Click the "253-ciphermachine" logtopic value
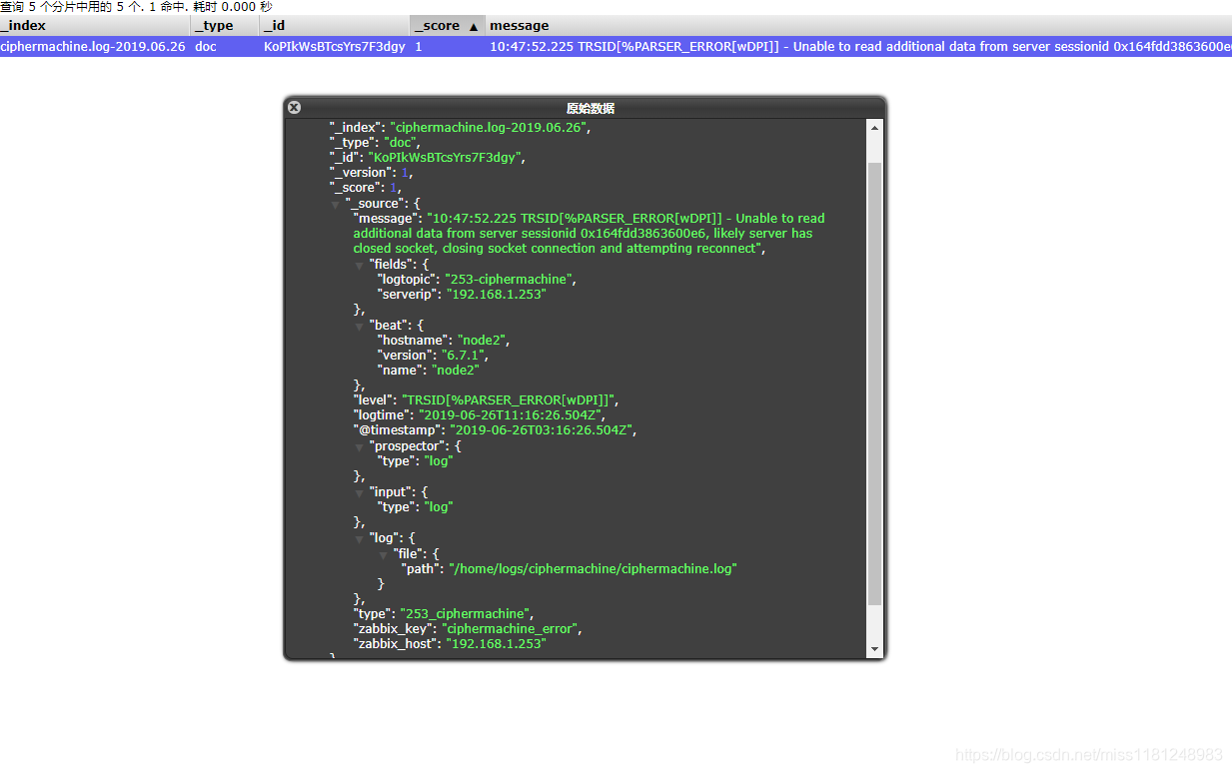 click(510, 279)
